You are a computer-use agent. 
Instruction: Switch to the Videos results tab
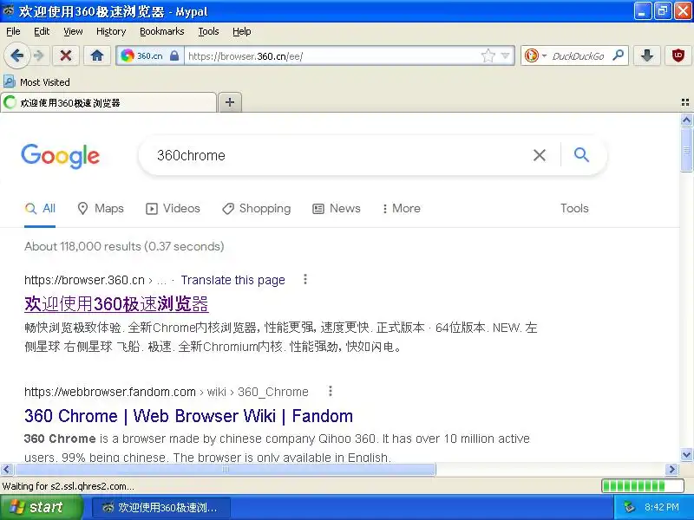(173, 209)
